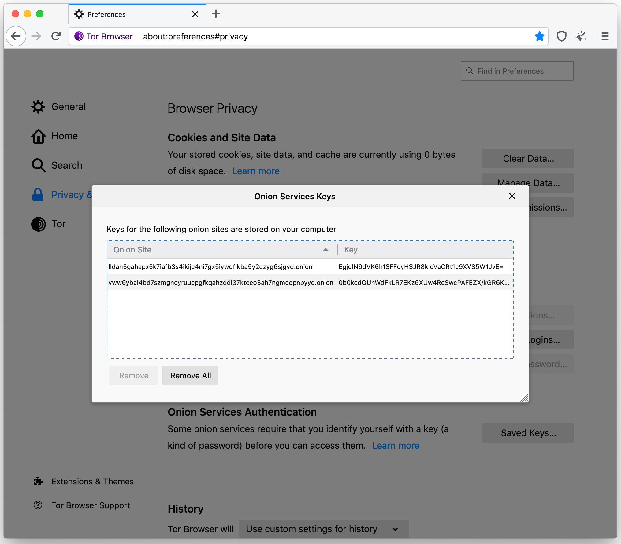This screenshot has width=621, height=544.
Task: Open General settings via the gear icon
Action: click(x=38, y=107)
